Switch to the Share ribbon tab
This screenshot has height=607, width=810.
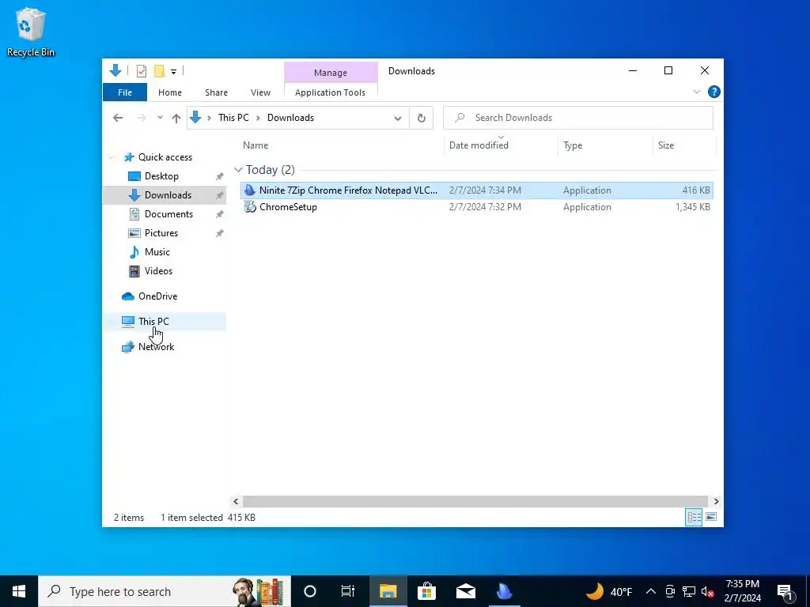coord(216,92)
